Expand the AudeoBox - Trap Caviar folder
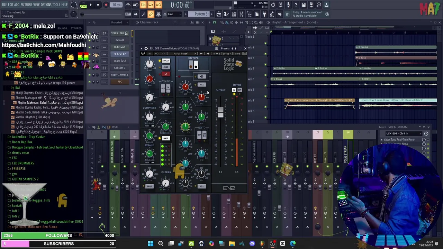 point(28,137)
